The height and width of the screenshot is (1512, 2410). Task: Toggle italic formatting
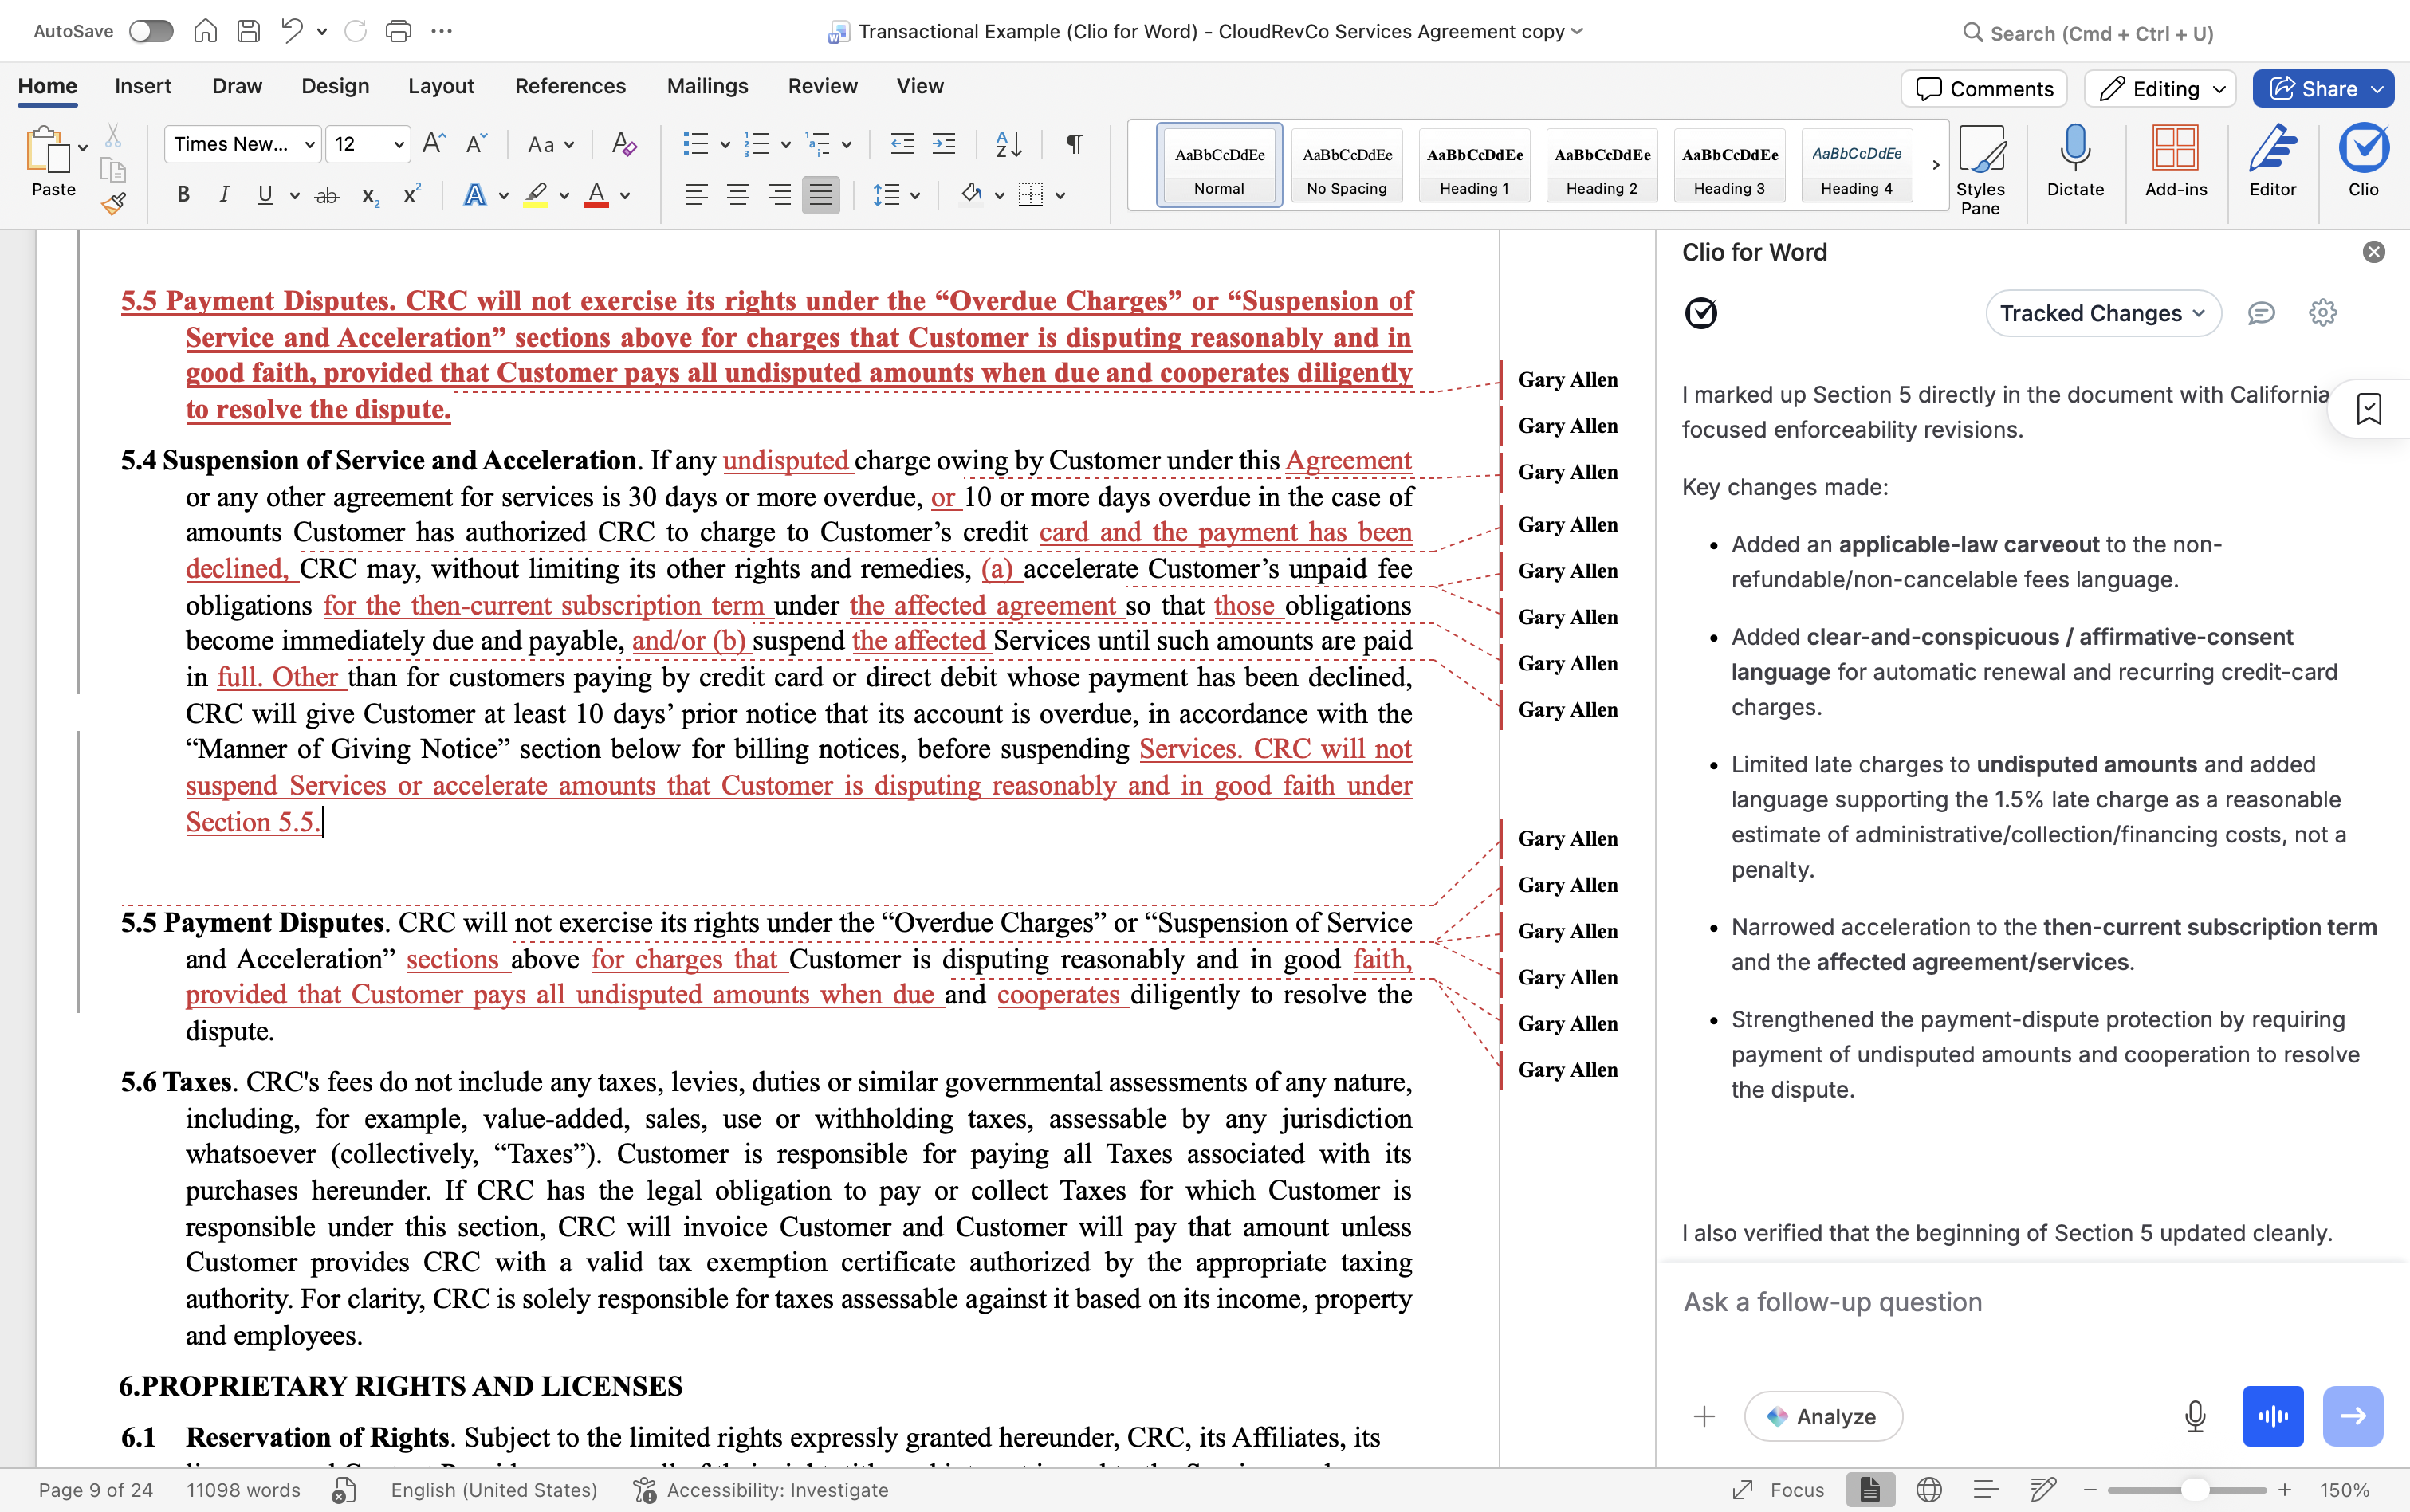pyautogui.click(x=224, y=195)
